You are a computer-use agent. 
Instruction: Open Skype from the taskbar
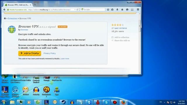point(106,102)
